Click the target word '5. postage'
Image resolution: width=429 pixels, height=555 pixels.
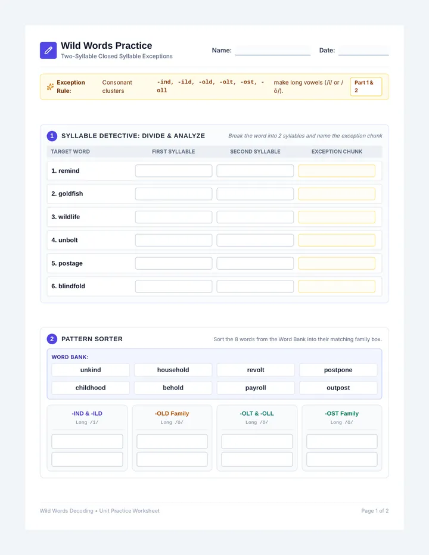pyautogui.click(x=67, y=263)
